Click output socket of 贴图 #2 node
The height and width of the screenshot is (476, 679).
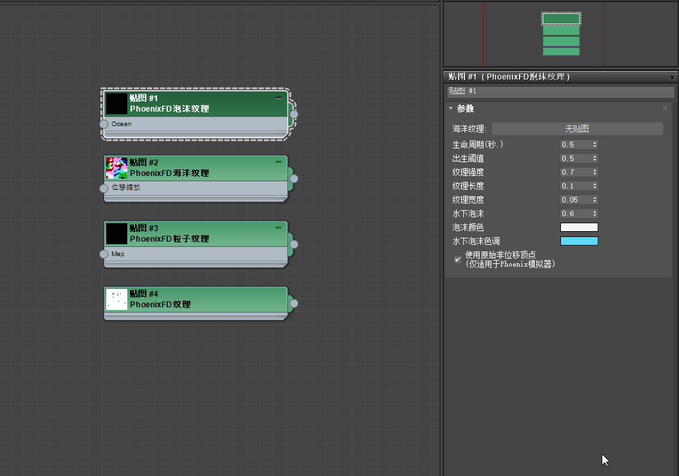(x=294, y=179)
